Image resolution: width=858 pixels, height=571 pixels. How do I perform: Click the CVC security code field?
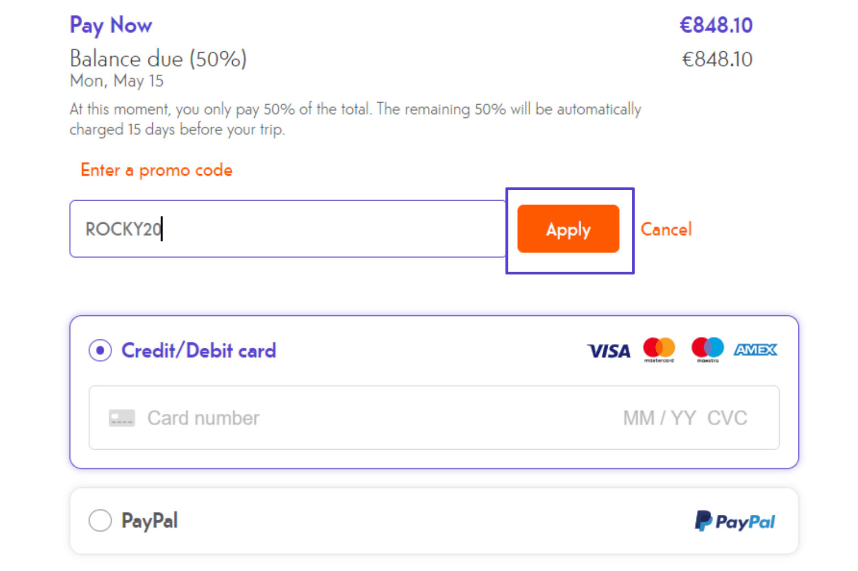pos(727,418)
